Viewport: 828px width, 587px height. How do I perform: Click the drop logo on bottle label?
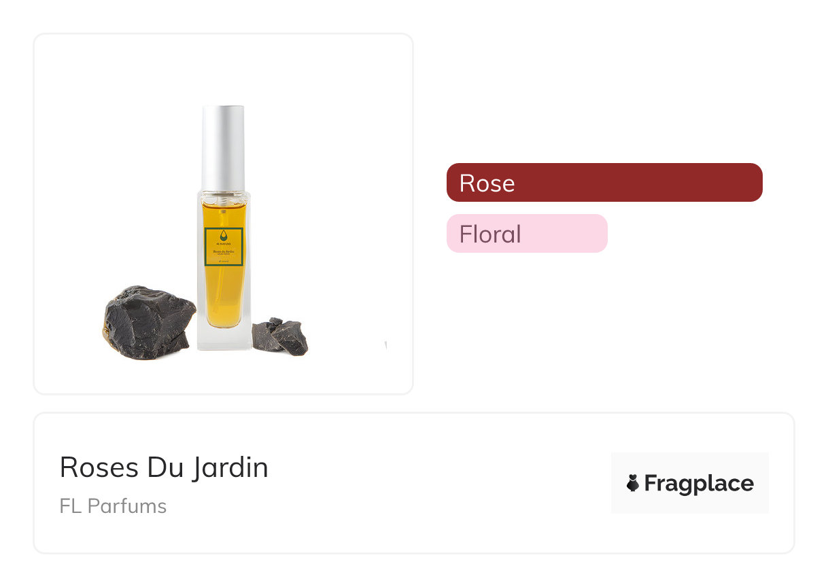pos(224,236)
